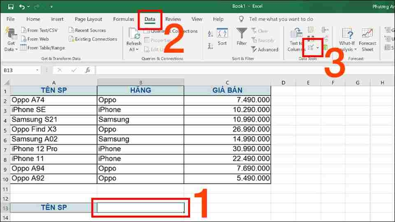The width and height of the screenshot is (395, 222).
Task: Open the Review tab
Action: [x=173, y=19]
